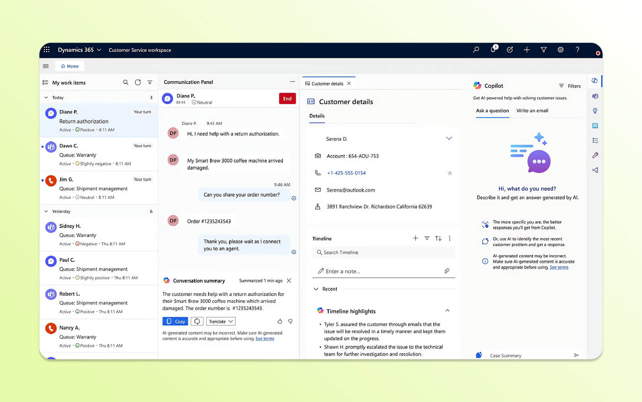Refresh the My work items list
The image size is (642, 402).
pyautogui.click(x=138, y=82)
